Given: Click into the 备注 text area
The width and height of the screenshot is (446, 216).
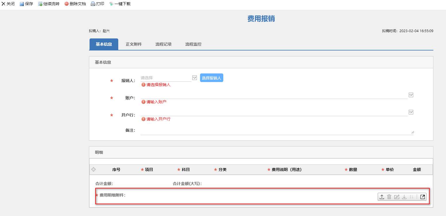Looking at the screenshot, I should [x=277, y=131].
